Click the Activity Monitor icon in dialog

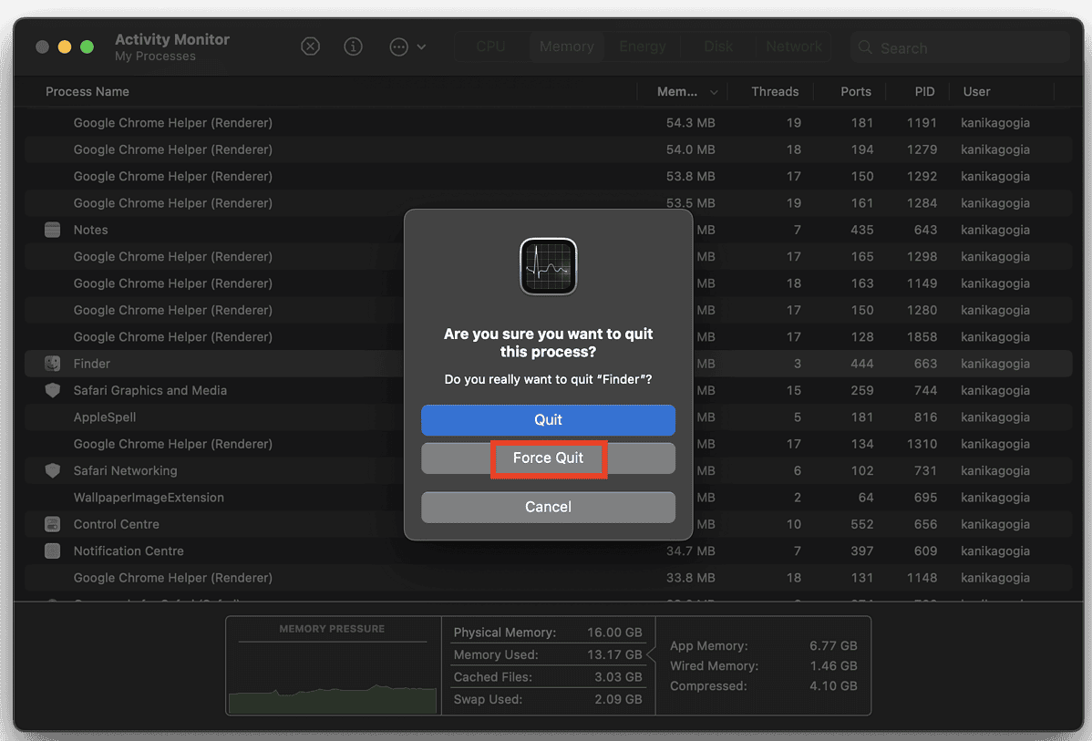coord(548,267)
